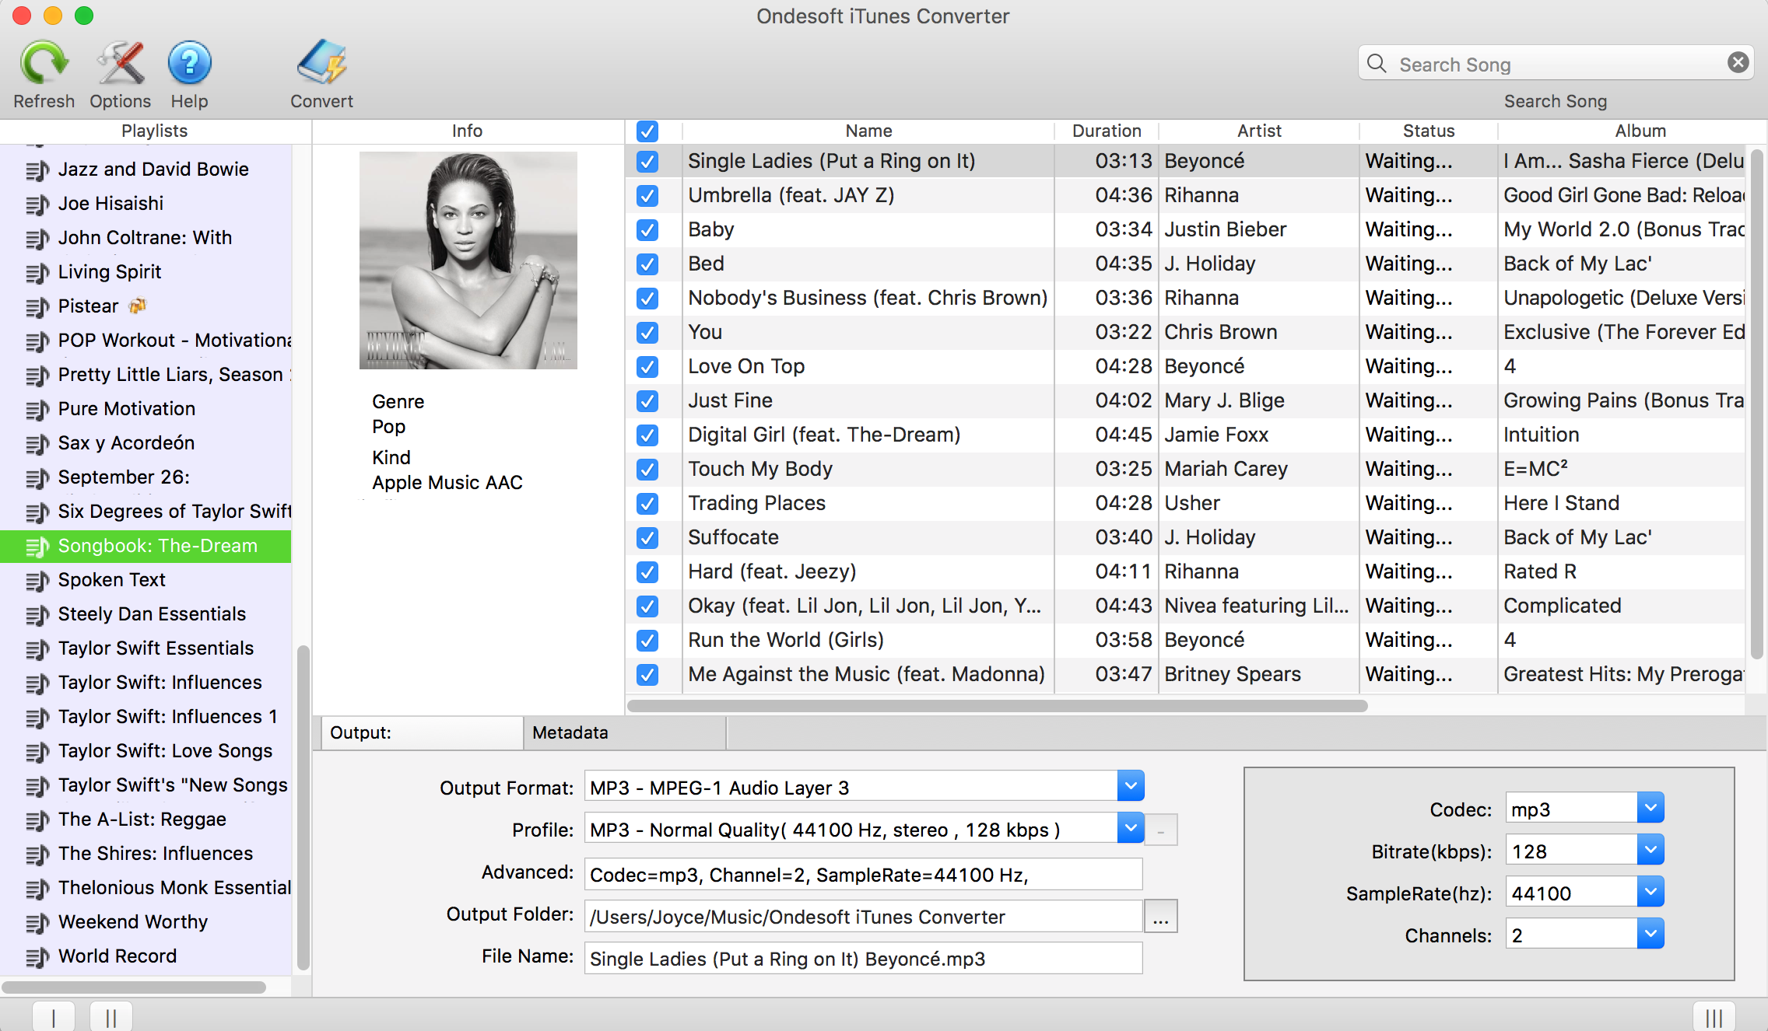Click the browse Output Folder ellipsis icon
Image resolution: width=1768 pixels, height=1031 pixels.
[1162, 917]
